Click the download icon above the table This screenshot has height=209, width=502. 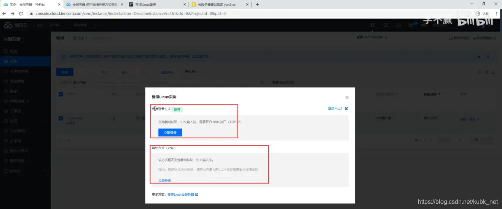tap(493, 72)
